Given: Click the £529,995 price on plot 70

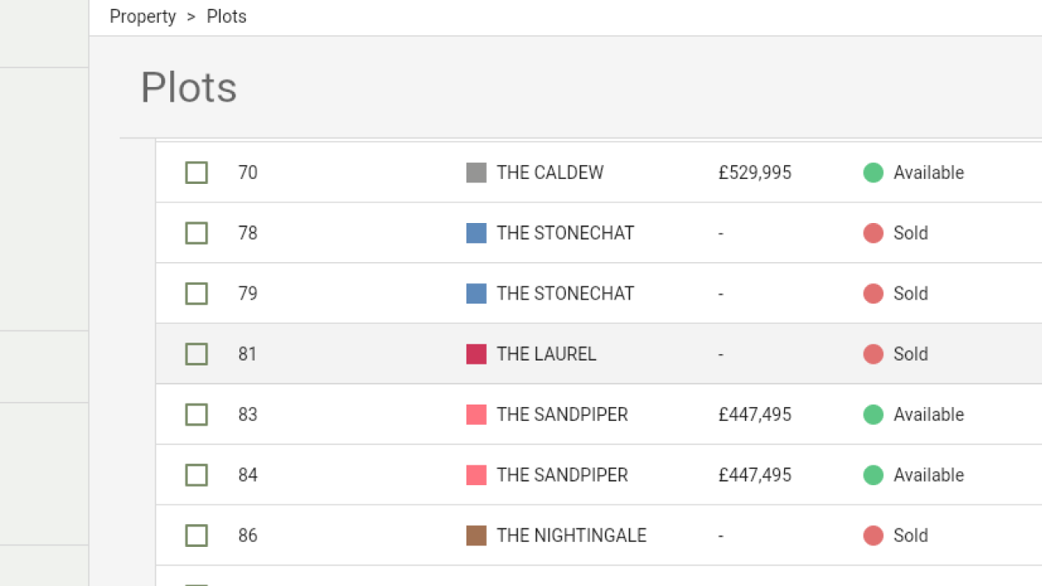Looking at the screenshot, I should [x=755, y=173].
